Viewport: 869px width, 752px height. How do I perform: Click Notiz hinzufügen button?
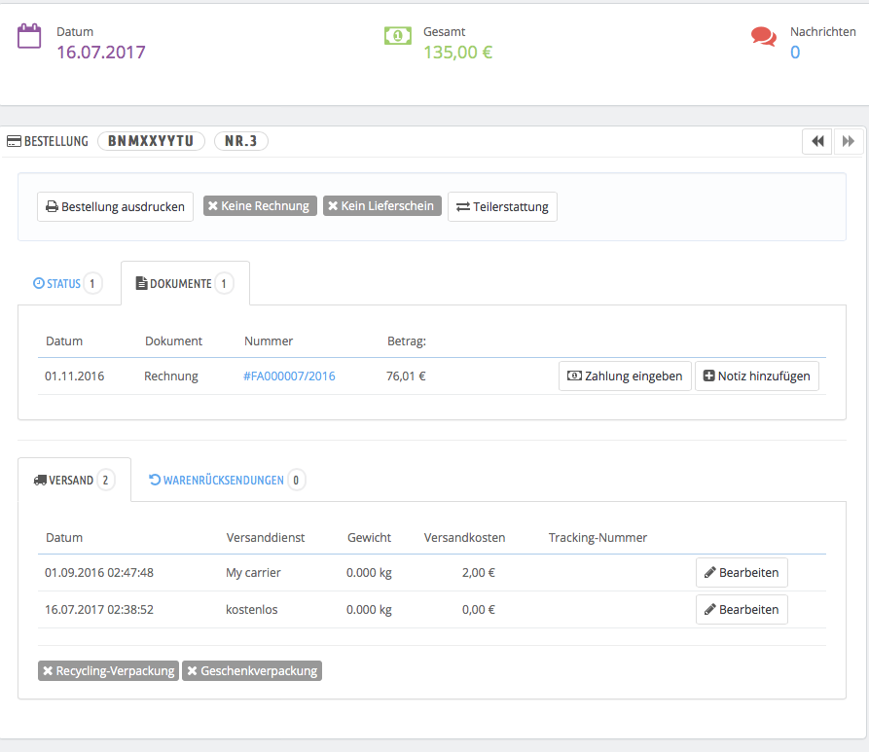click(757, 376)
